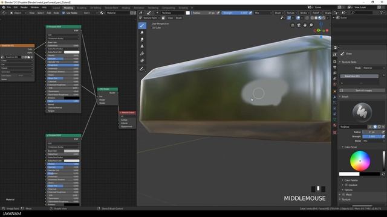387x217 pixels.
Task: Toggle camera view gizmo in viewport
Action: (299, 25)
